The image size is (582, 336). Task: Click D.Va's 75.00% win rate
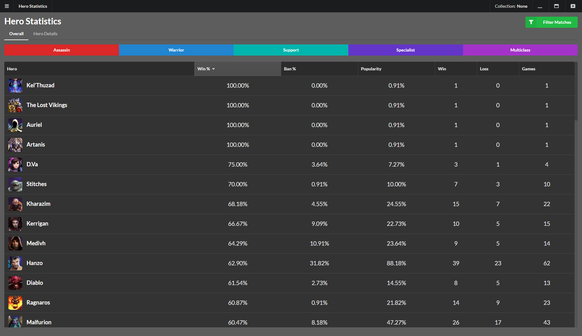point(238,164)
